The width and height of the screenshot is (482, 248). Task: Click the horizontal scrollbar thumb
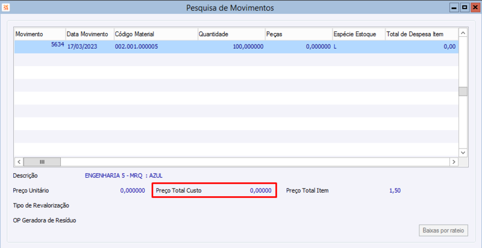(42, 161)
